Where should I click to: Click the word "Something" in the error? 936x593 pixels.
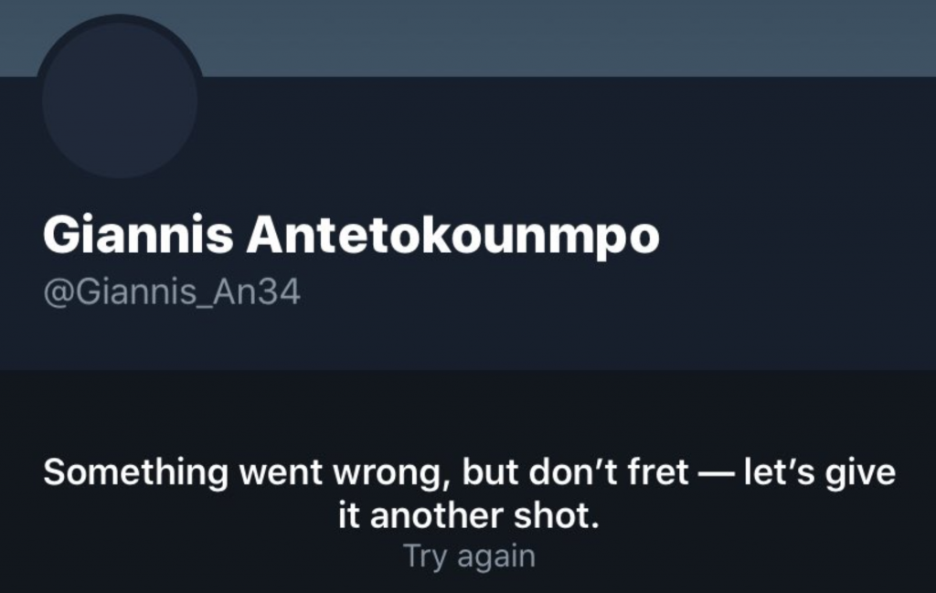(136, 474)
